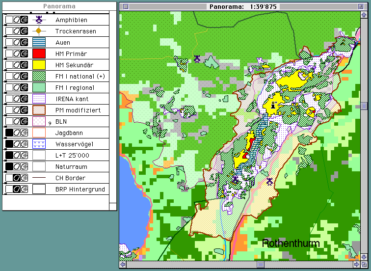371x271 pixels.
Task: Disable the black checkbox in L+T 25'000 row
Action: (x=9, y=155)
